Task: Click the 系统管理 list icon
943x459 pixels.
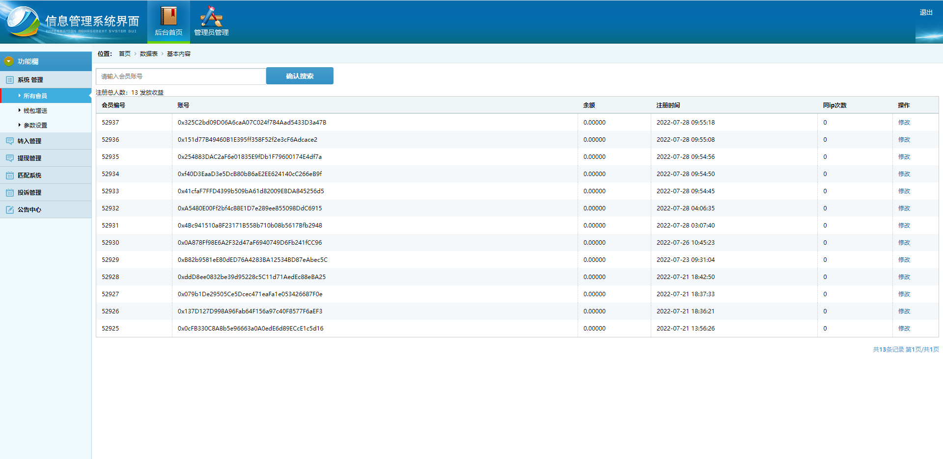Action: tap(9, 80)
